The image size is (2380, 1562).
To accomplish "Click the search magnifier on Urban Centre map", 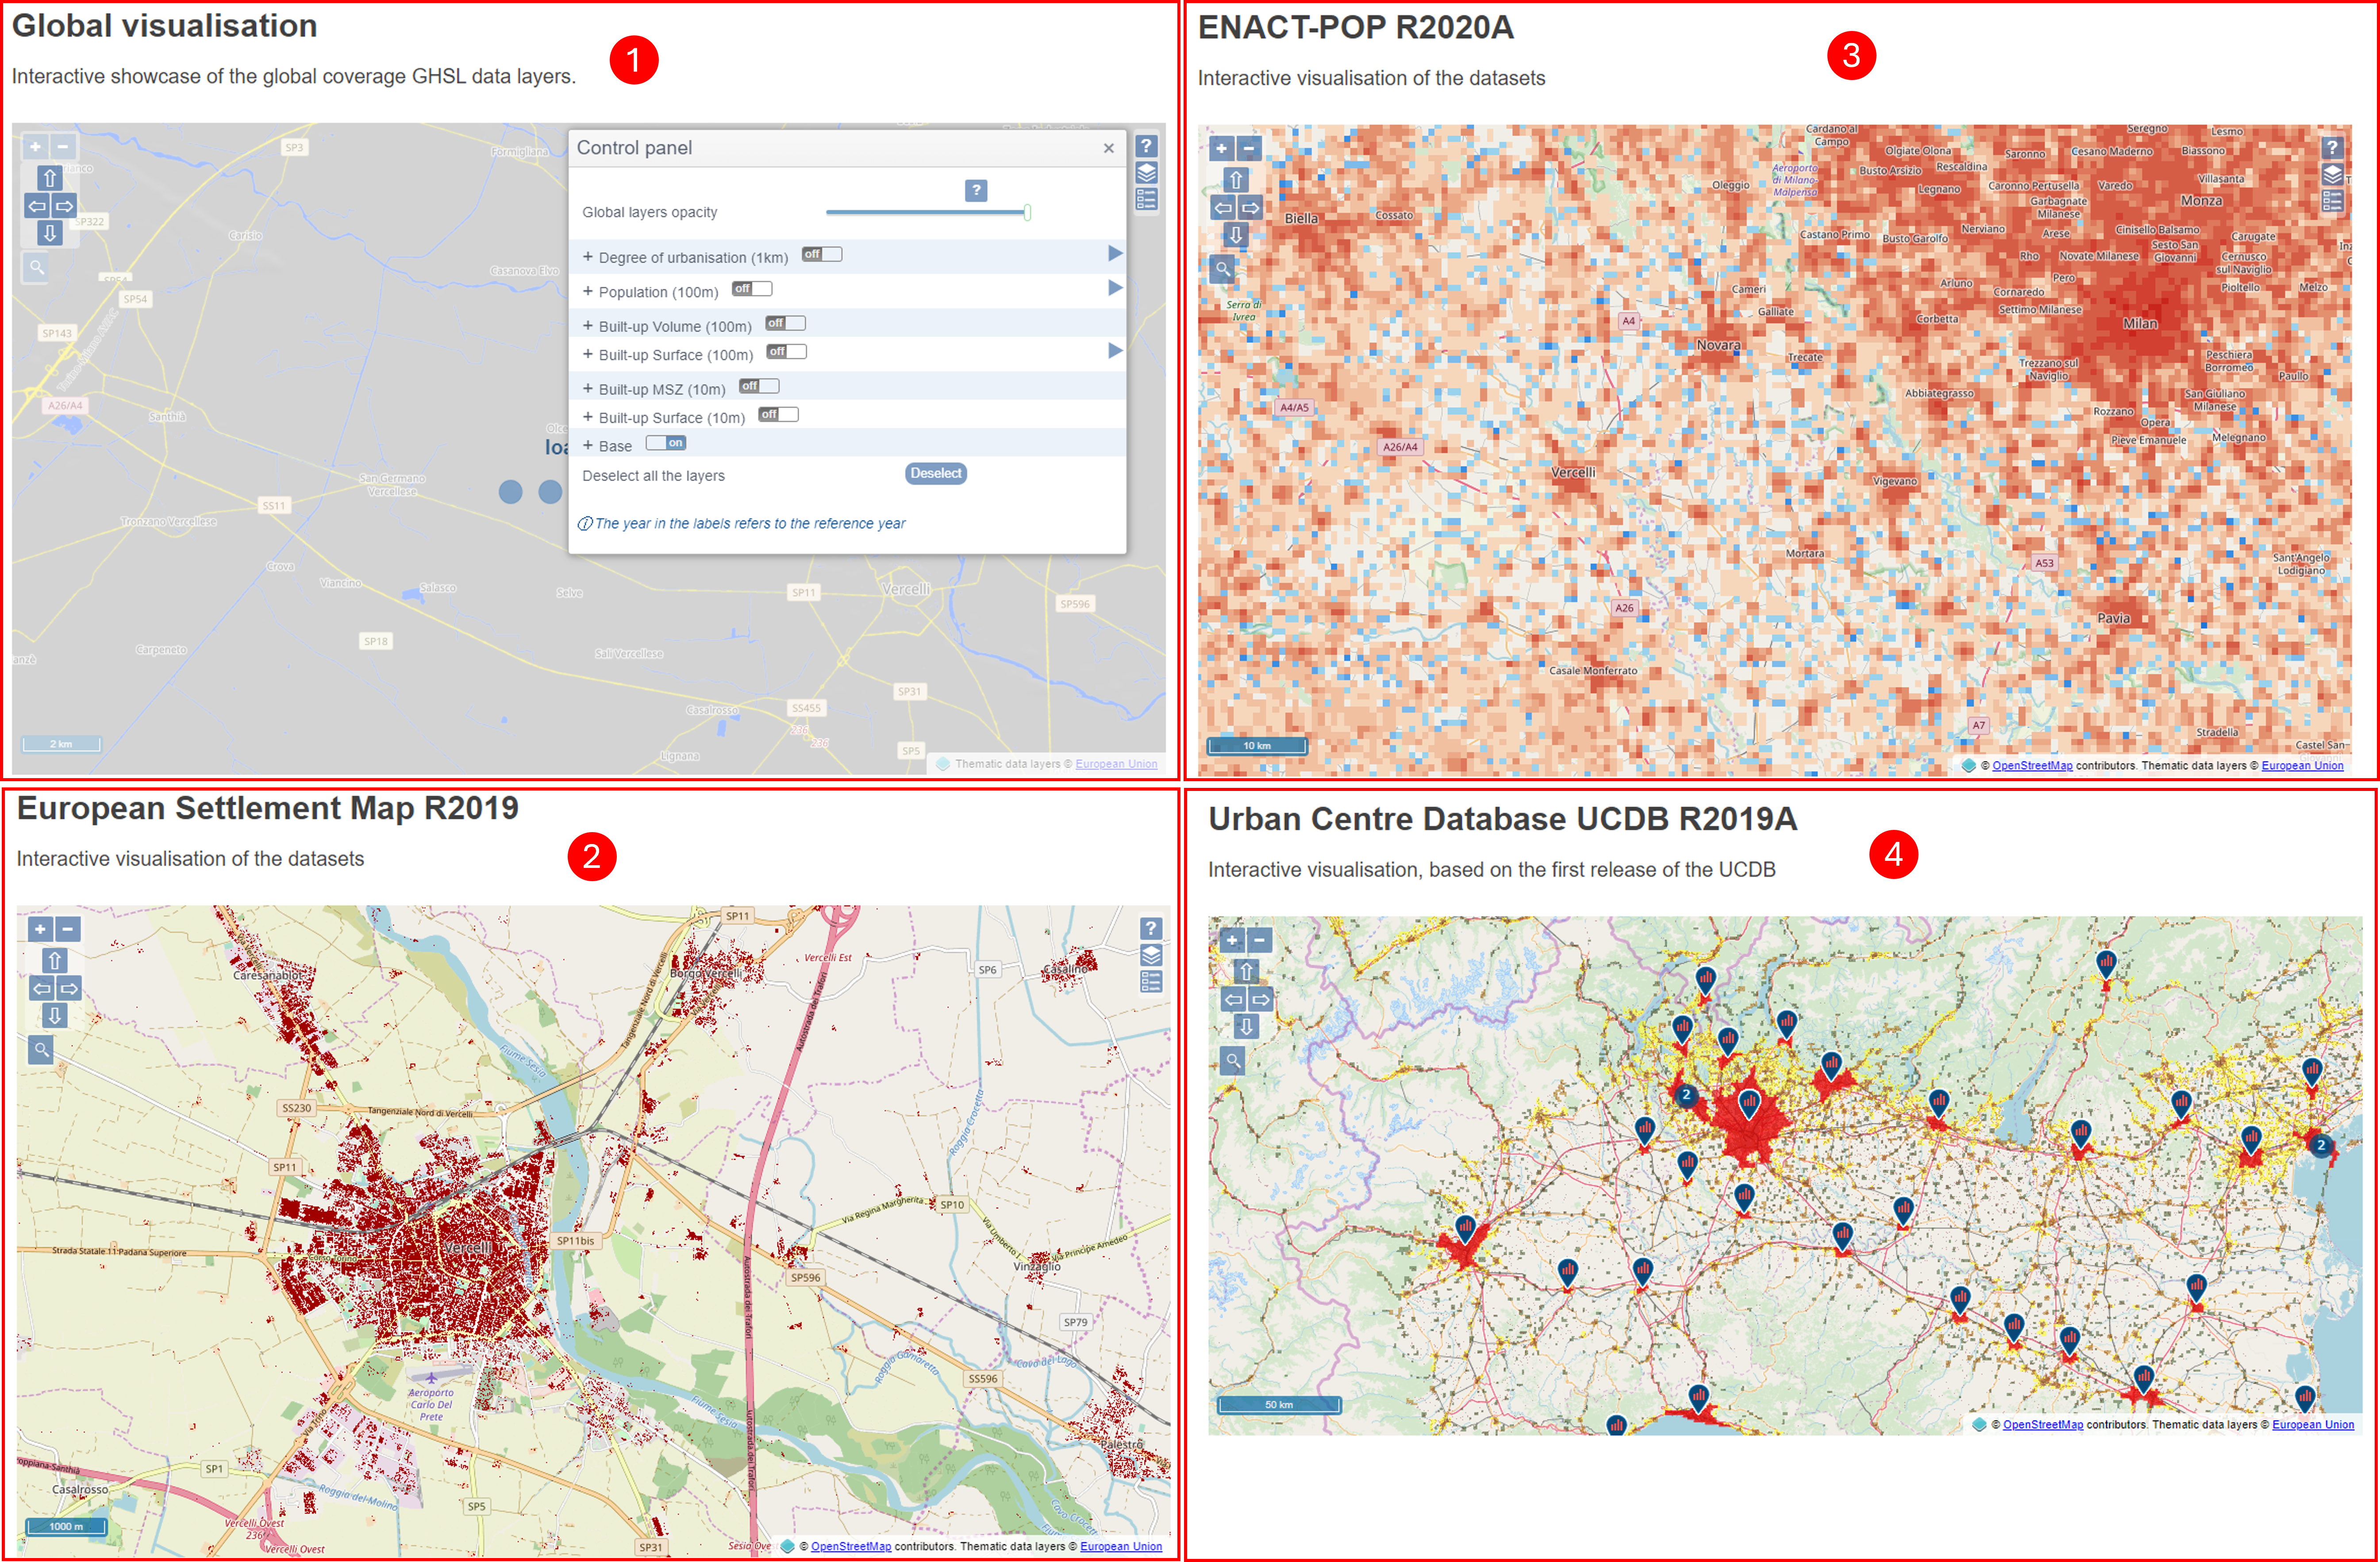I will coord(1233,1060).
